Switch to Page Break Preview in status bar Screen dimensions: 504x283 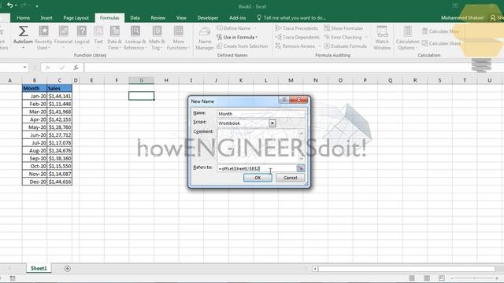pos(441,277)
